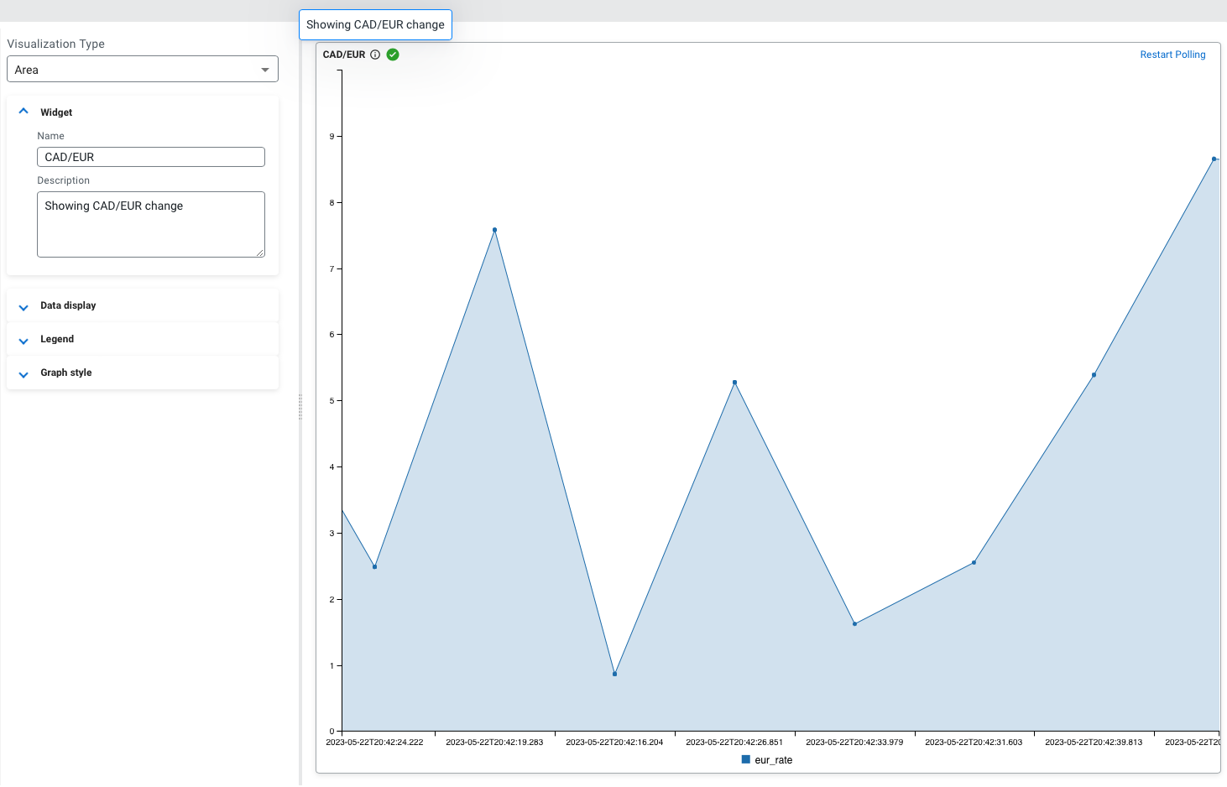This screenshot has height=787, width=1227.
Task: Grab the Description textarea resize handle
Action: [x=260, y=253]
